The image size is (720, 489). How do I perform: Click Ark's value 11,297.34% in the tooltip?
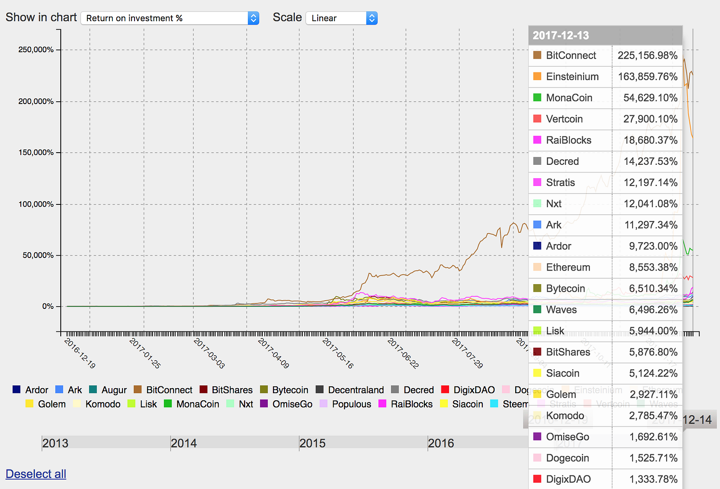point(651,225)
